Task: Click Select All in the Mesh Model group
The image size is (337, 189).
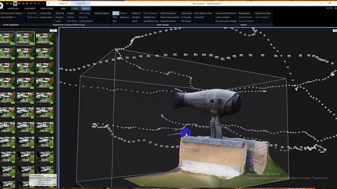Action: pos(136,13)
